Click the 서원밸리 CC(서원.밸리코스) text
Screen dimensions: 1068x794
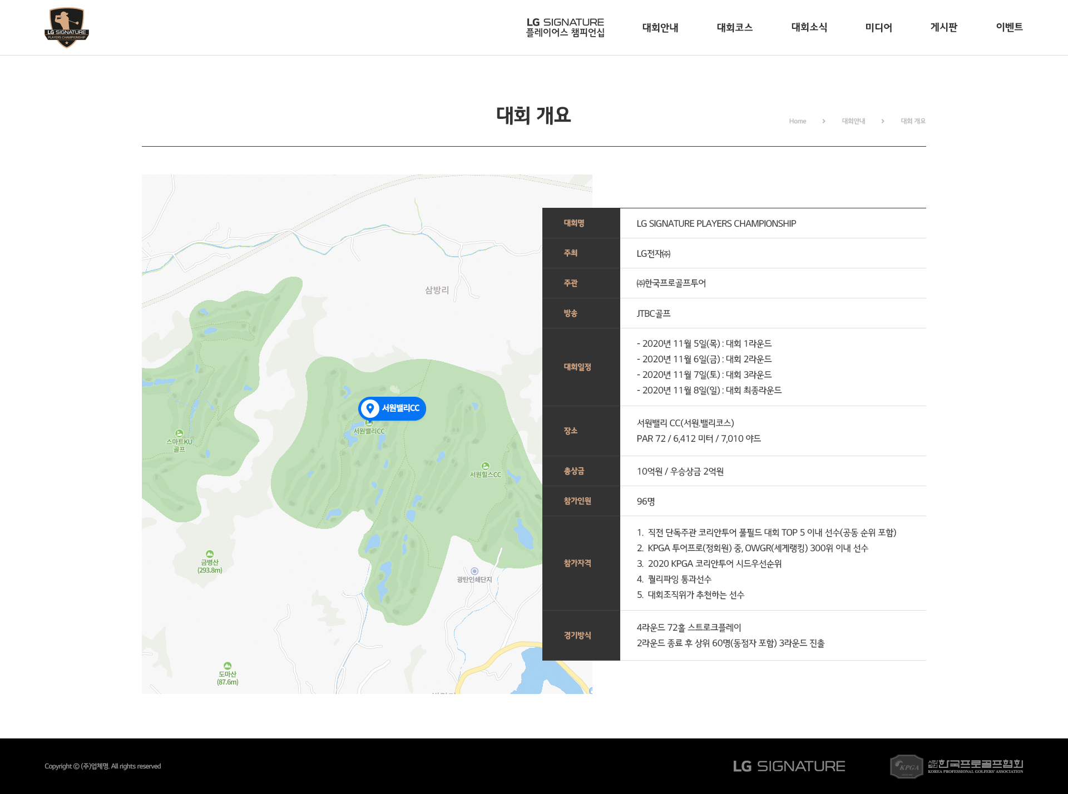(x=685, y=423)
